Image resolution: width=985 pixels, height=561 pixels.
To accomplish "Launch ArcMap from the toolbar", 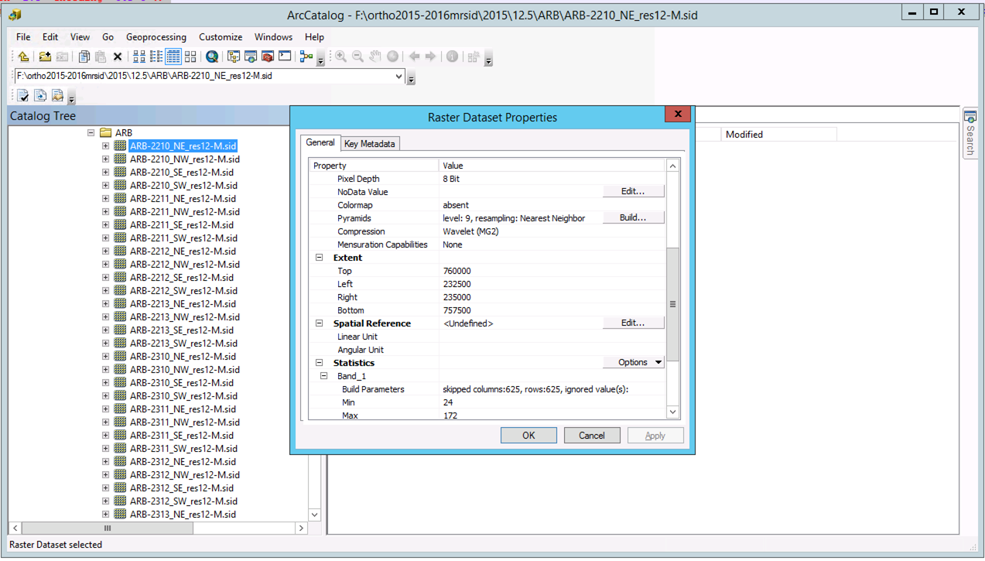I will click(211, 56).
